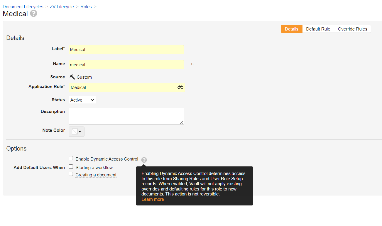Expand the Note Color picker dropdown
Viewport: 382px width, 226px height.
(x=77, y=131)
